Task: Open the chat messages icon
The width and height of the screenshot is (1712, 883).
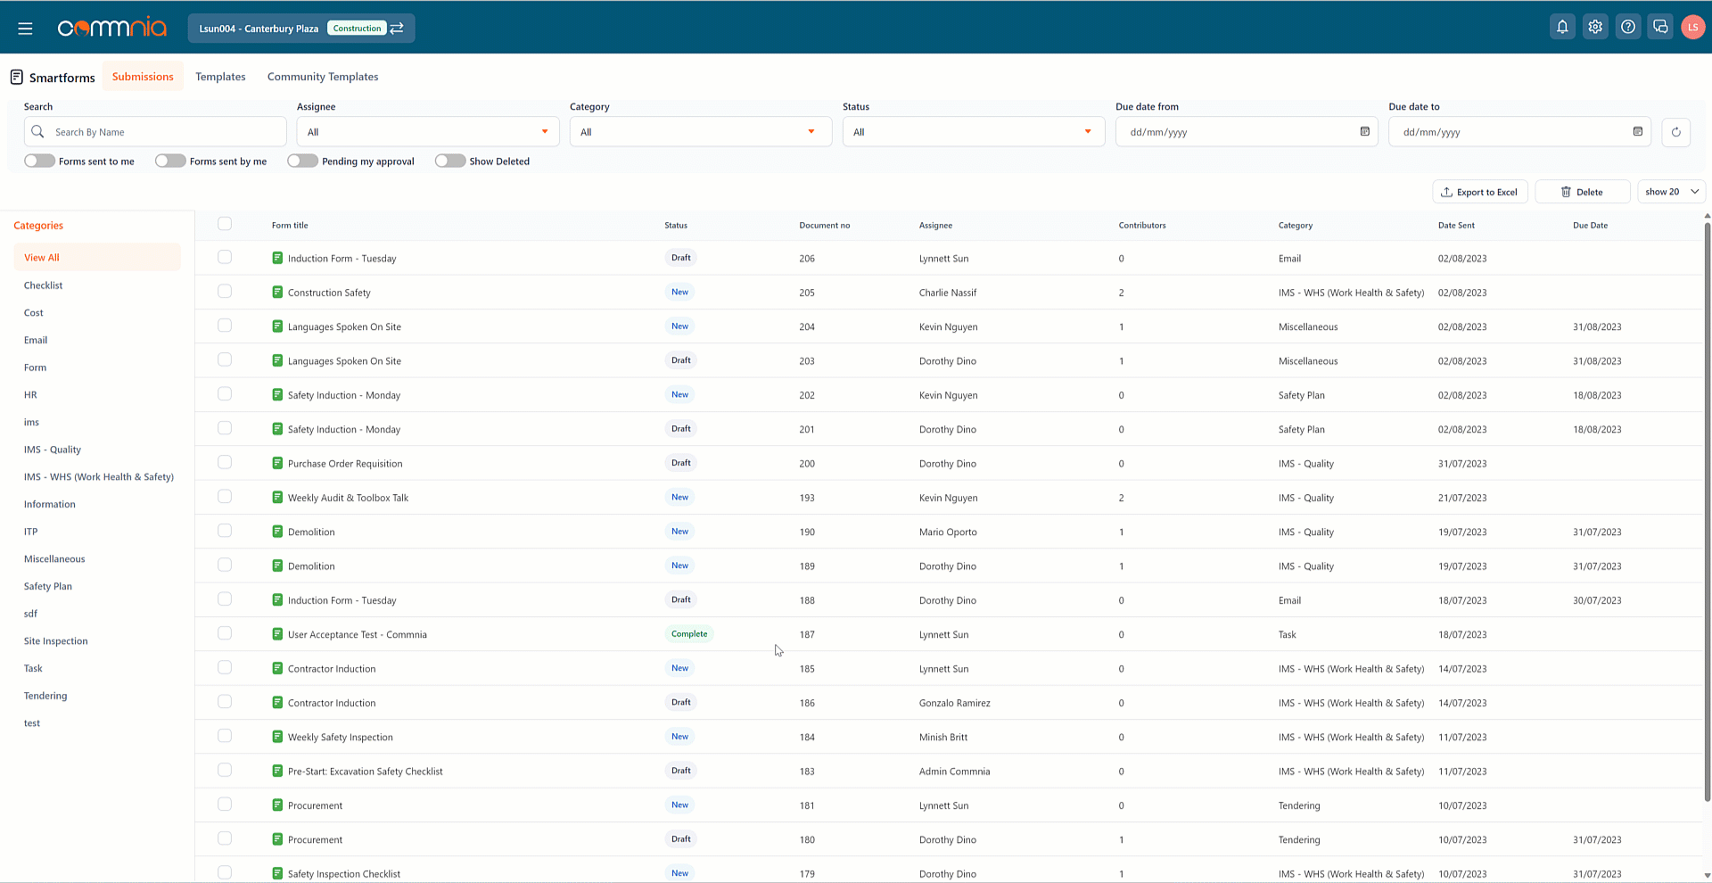Action: pos(1660,28)
